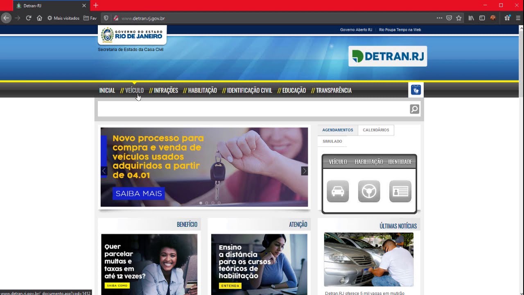
Task: Open the Fav bookmarks folder
Action: (90, 18)
